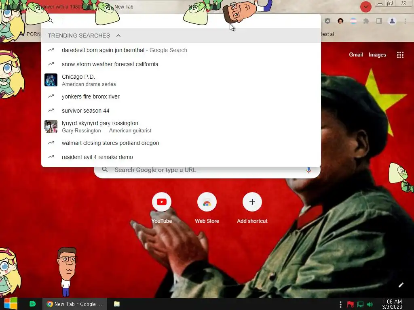Switch to the New Tab tab
Image resolution: width=414 pixels, height=310 pixels.
click(124, 7)
